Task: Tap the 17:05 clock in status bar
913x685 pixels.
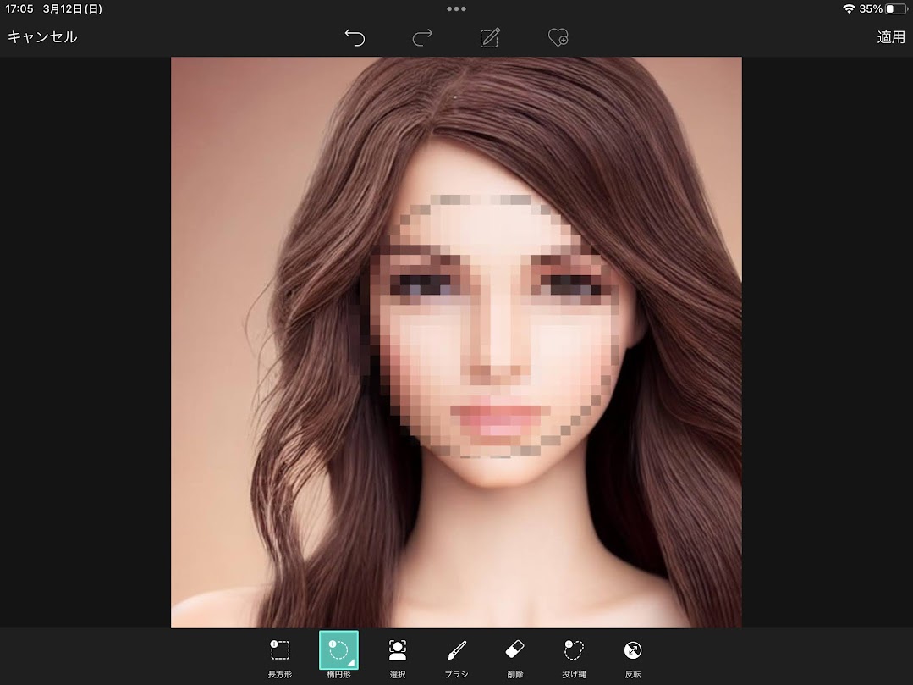Action: click(x=19, y=8)
